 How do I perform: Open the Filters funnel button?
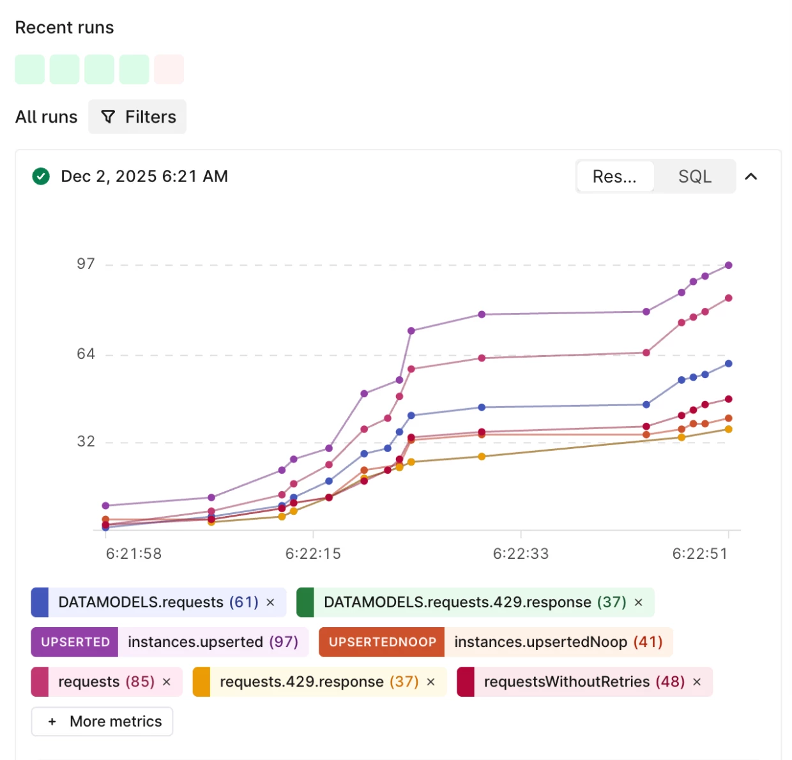tap(137, 117)
